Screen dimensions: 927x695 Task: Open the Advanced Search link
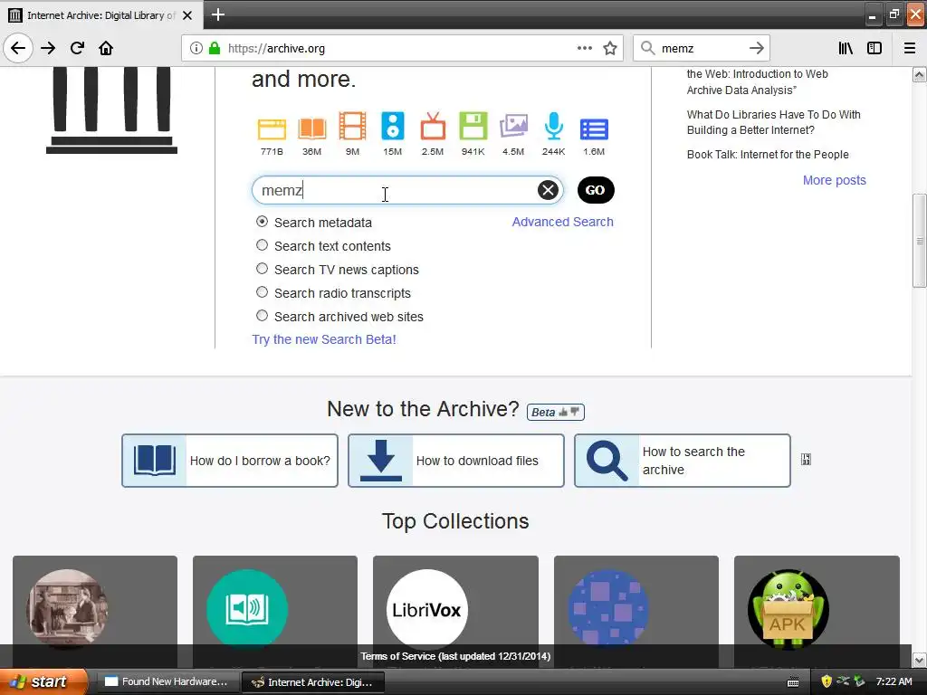(x=562, y=222)
